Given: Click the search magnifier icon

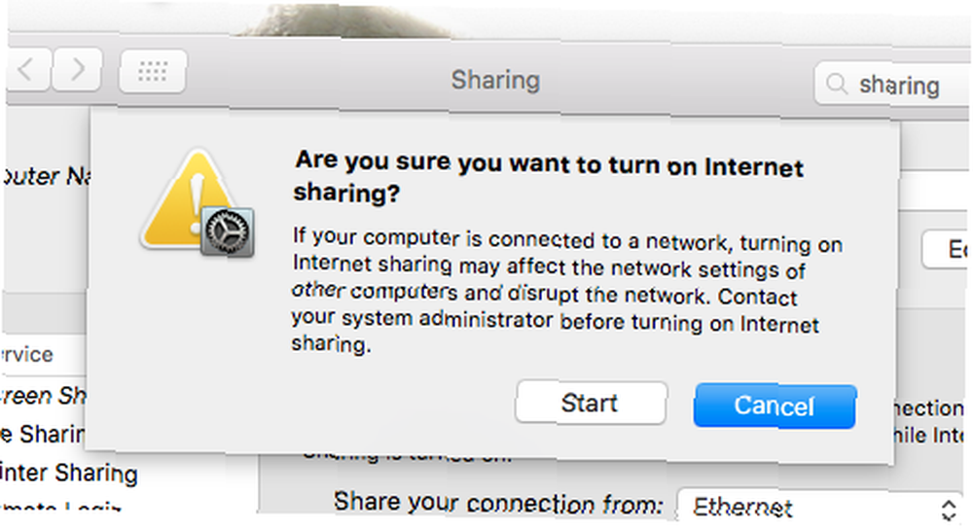Looking at the screenshot, I should click(x=837, y=83).
